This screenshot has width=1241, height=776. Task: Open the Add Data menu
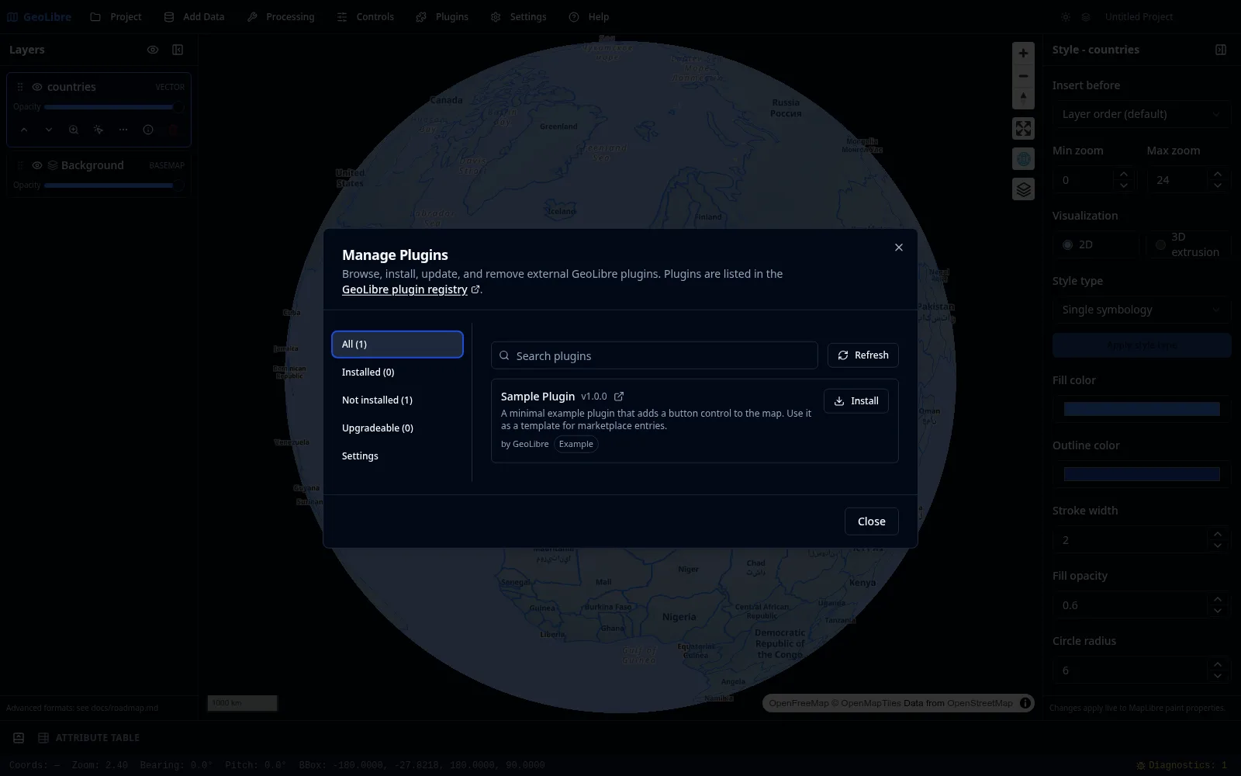click(195, 17)
